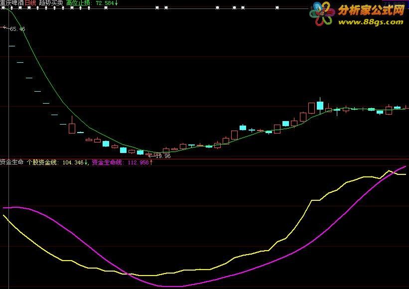Click the rightmost star marker in top row
The height and width of the screenshot is (289, 409).
(x=277, y=8)
